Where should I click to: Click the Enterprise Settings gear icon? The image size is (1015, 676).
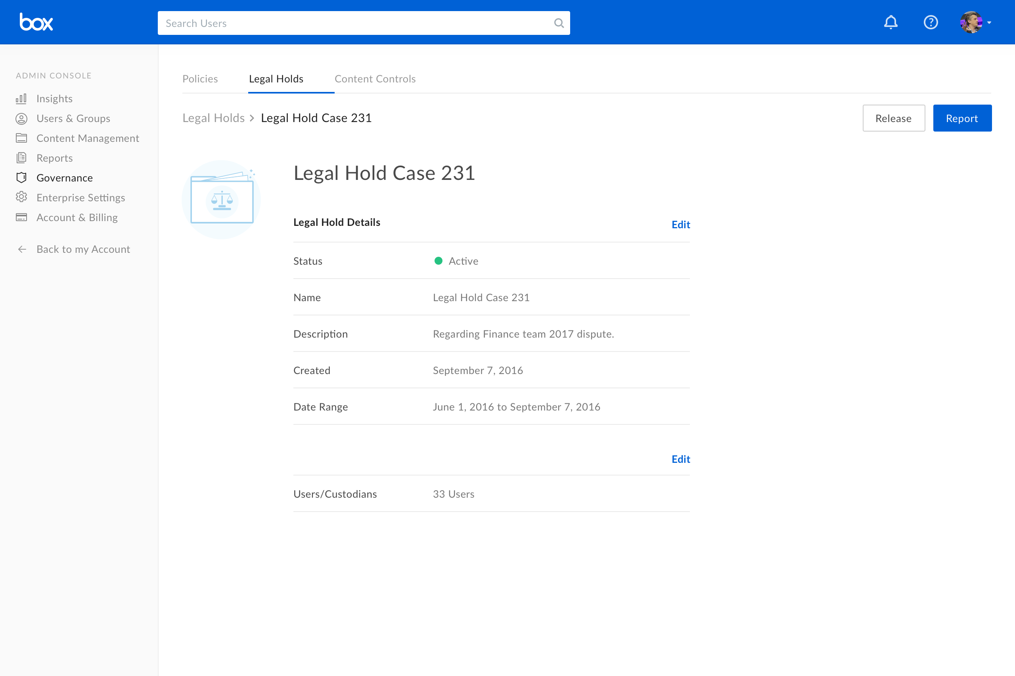(x=21, y=197)
